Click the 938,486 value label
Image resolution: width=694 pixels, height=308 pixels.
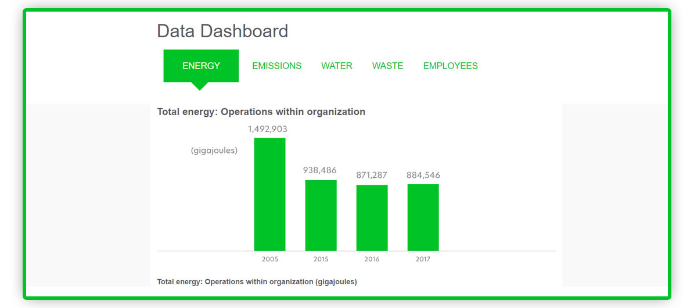321,171
